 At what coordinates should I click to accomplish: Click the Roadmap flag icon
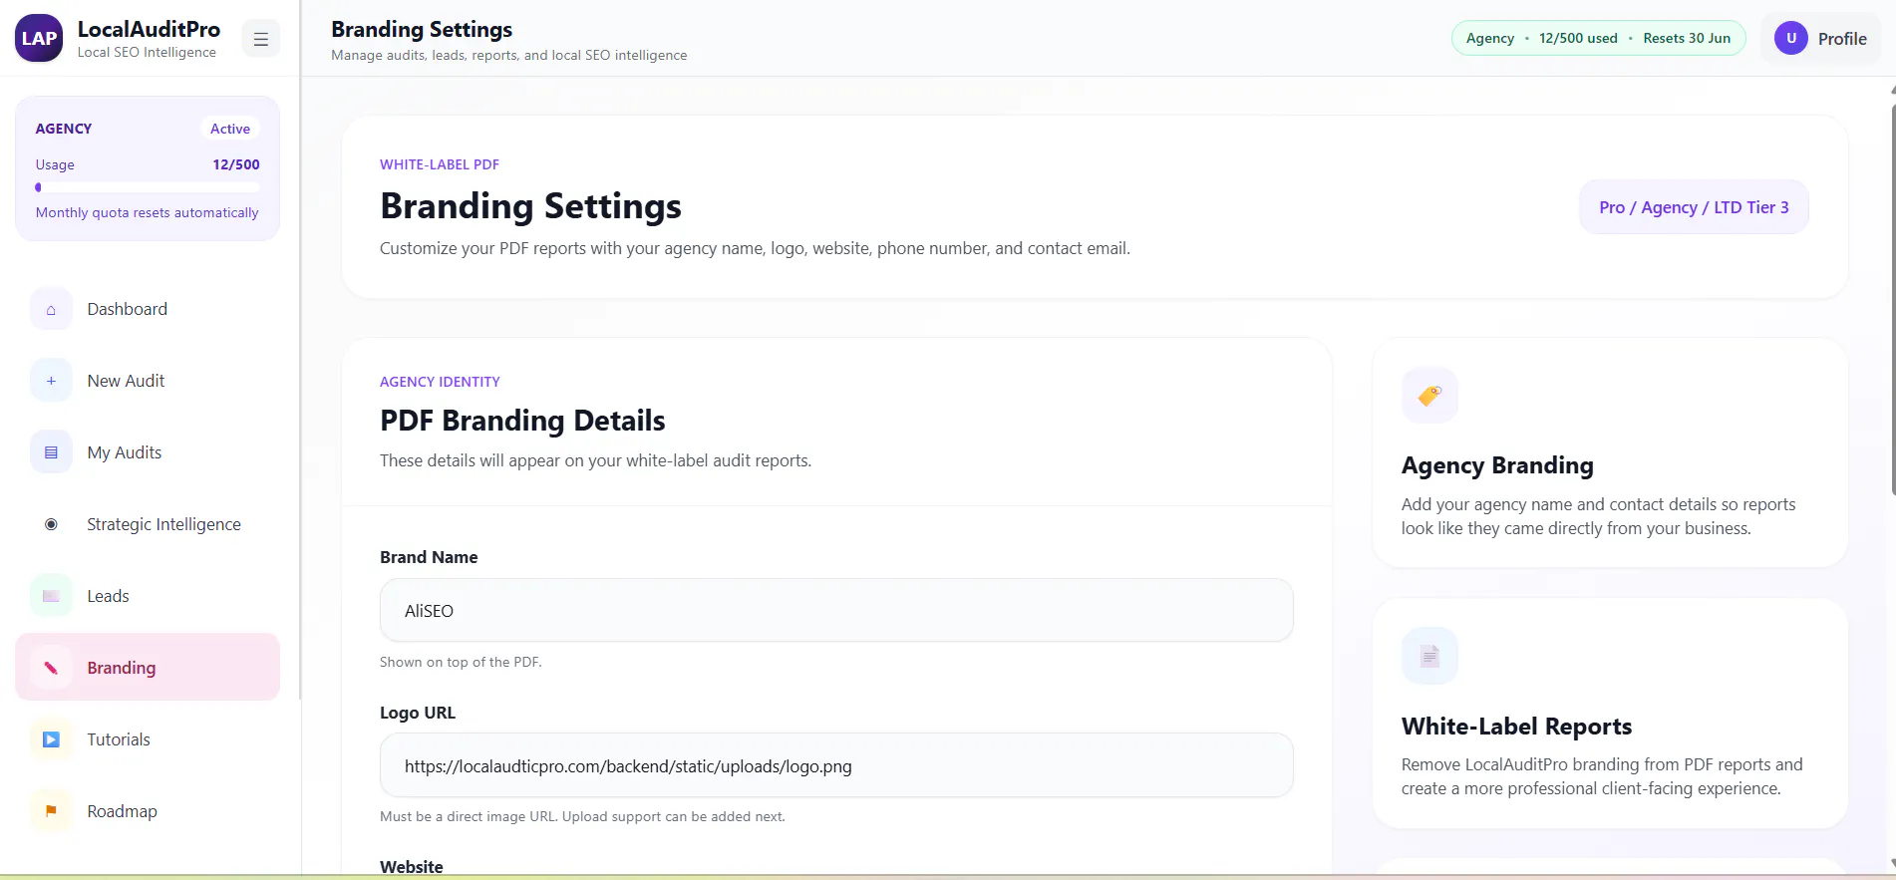coord(51,811)
